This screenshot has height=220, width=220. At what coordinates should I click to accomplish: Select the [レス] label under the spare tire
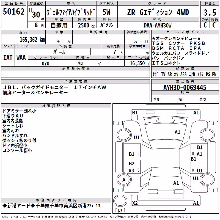click(120, 210)
